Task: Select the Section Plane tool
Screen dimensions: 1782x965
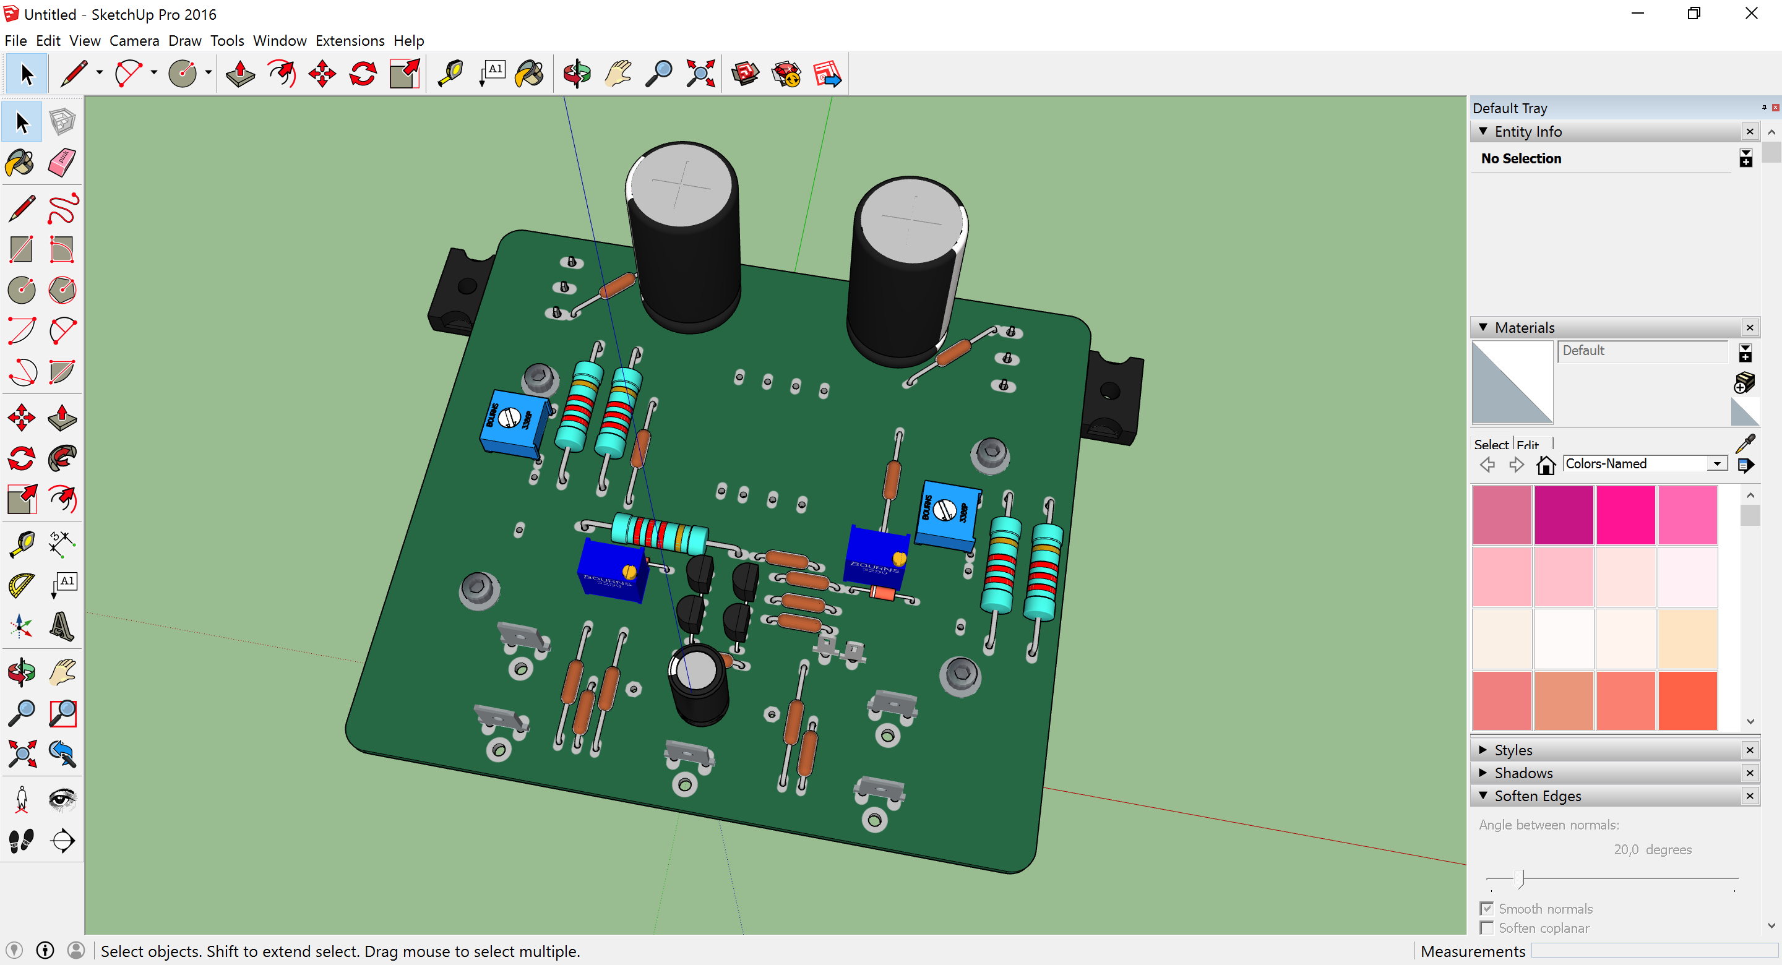Action: [x=62, y=841]
